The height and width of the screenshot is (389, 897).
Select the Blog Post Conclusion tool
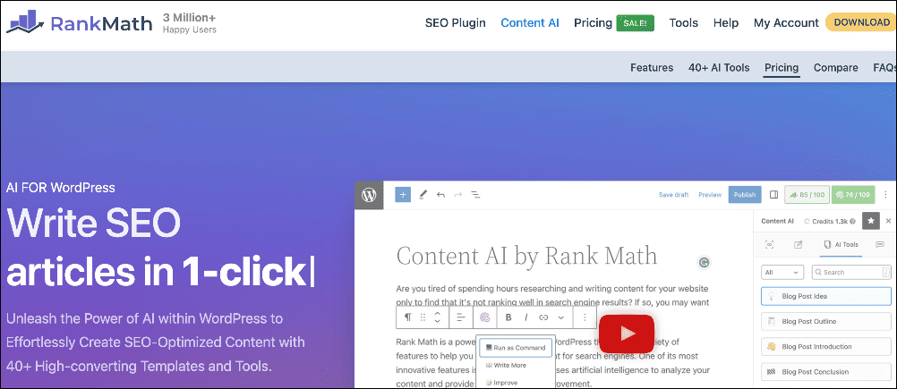[x=826, y=371]
